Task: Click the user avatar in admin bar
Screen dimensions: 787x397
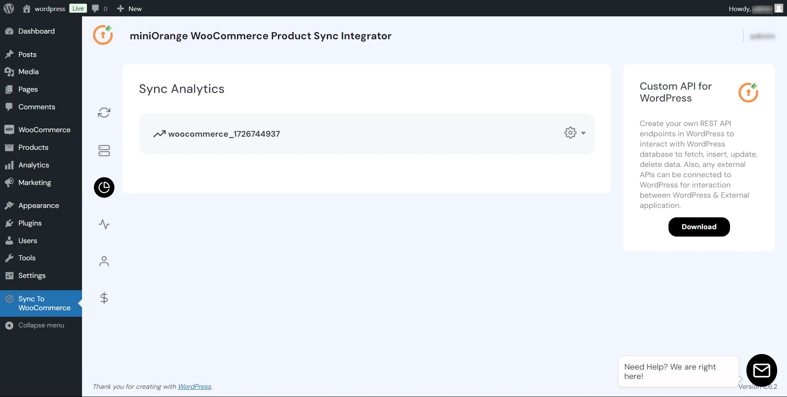Action: click(778, 8)
